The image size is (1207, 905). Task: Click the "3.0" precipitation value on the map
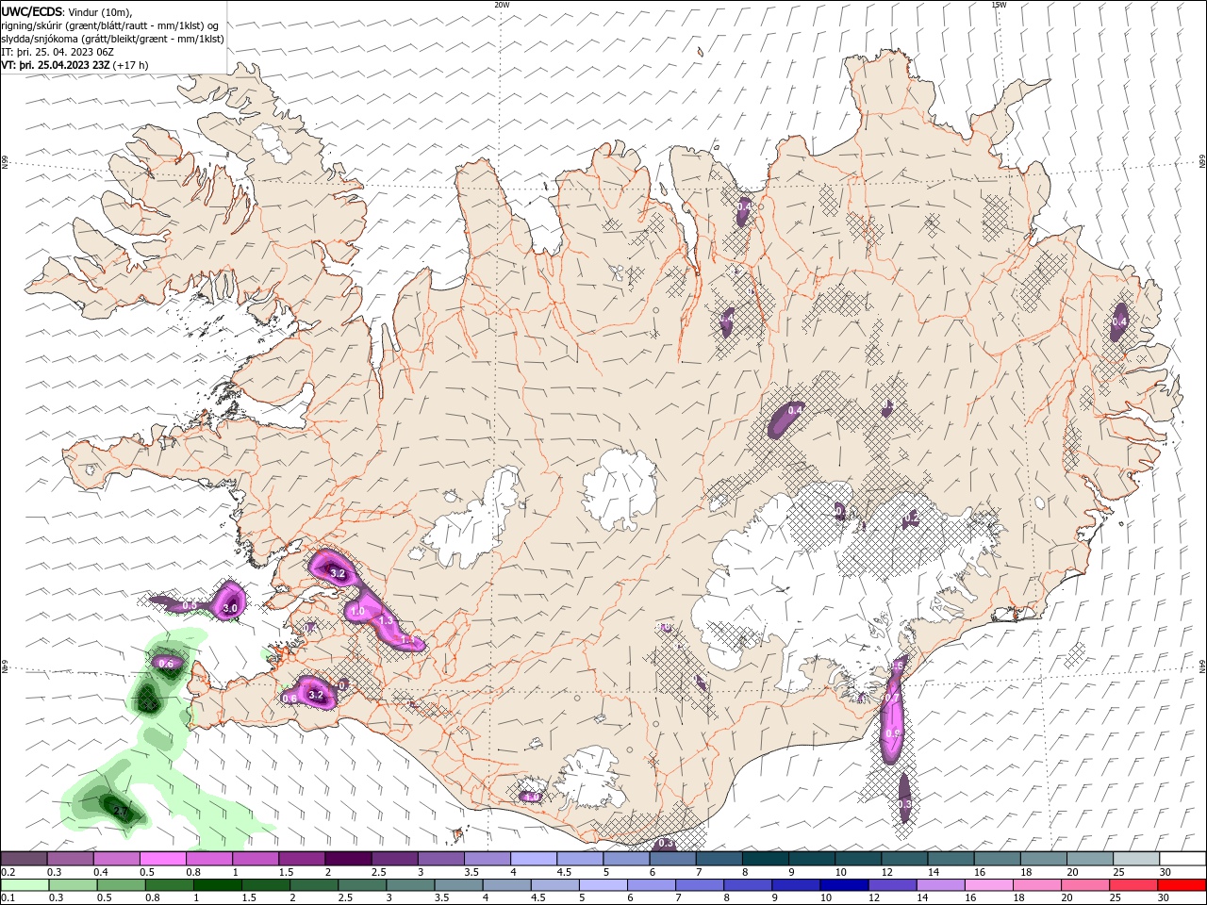coord(229,610)
